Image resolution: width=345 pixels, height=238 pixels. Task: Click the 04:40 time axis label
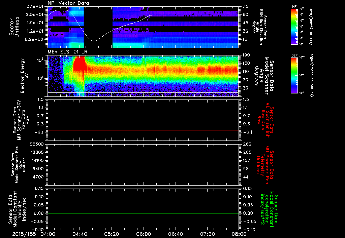click(80, 234)
